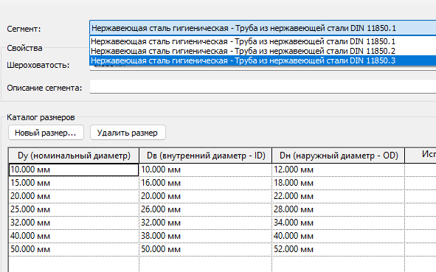436x272 pixels.
Task: Select nominal diameter cell 25.000 мм
Action: (x=74, y=209)
